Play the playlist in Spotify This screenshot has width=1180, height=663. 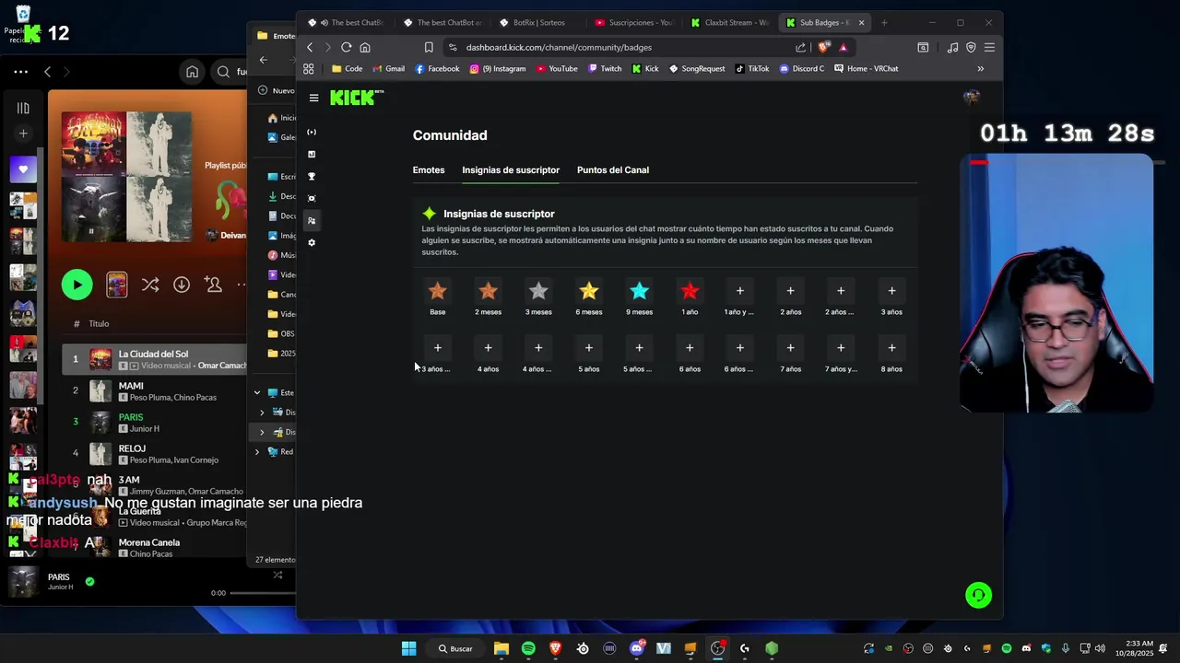pos(77,285)
